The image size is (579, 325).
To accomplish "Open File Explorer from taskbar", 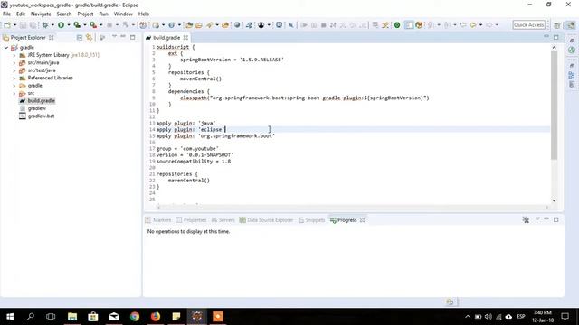I will click(72, 317).
